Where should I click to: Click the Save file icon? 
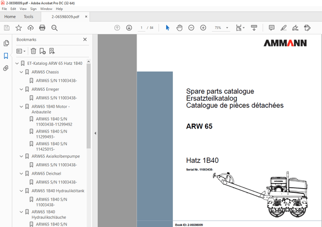coord(7,27)
